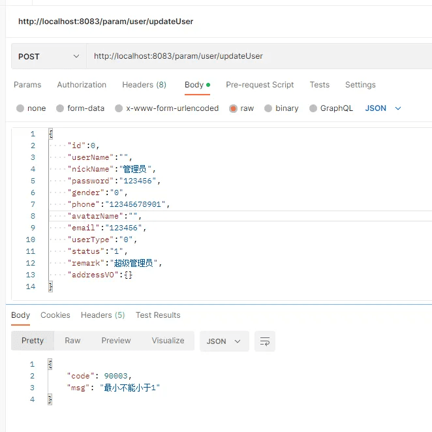
Task: Select the none body radio button
Action: pos(20,108)
